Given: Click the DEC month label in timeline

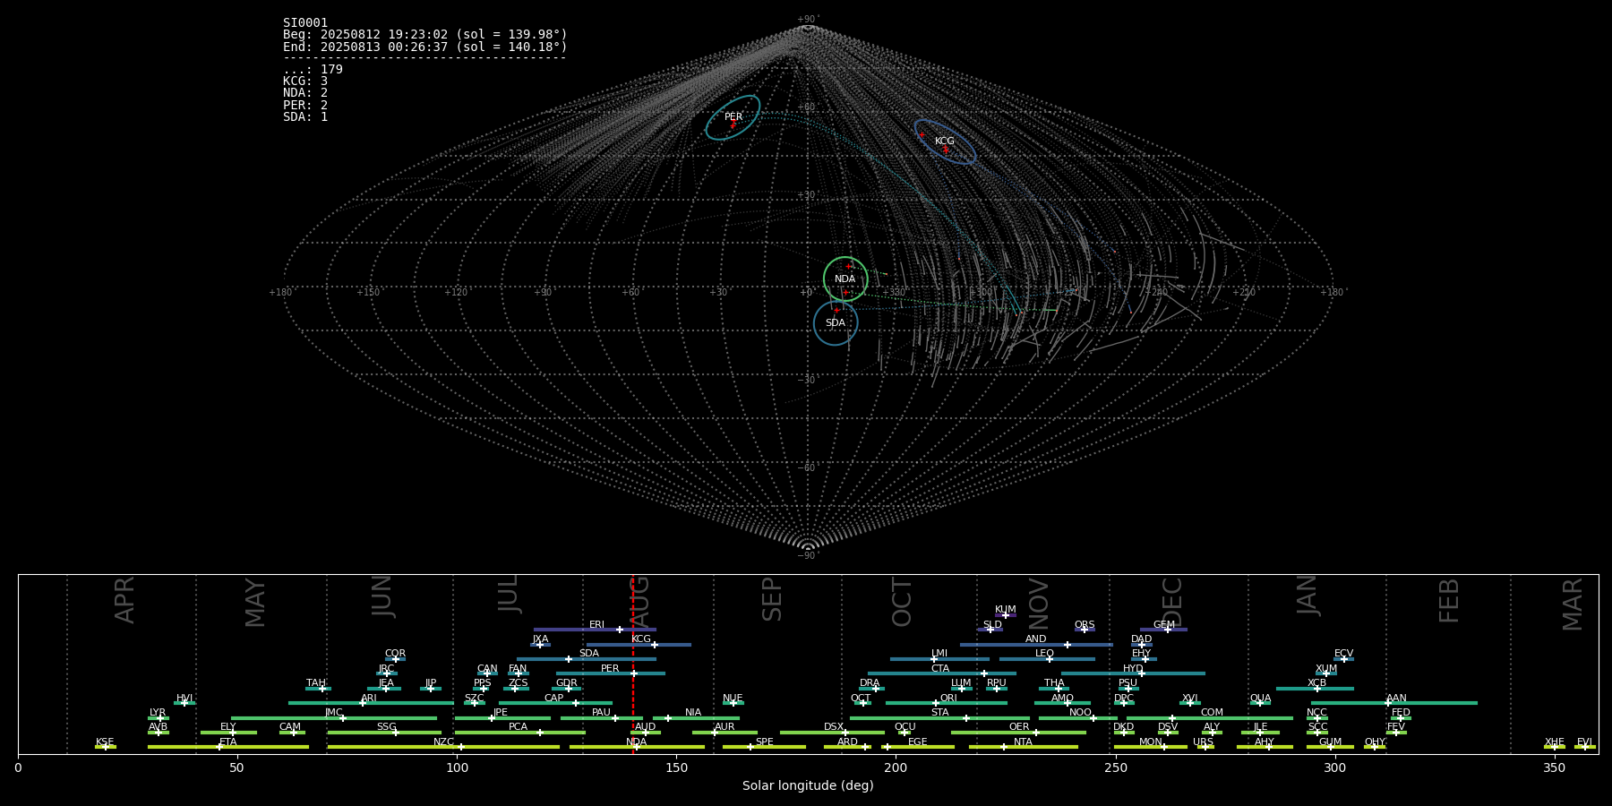Looking at the screenshot, I should (x=1171, y=602).
